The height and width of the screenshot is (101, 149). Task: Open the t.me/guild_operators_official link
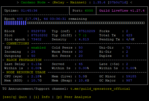coord(100,89)
